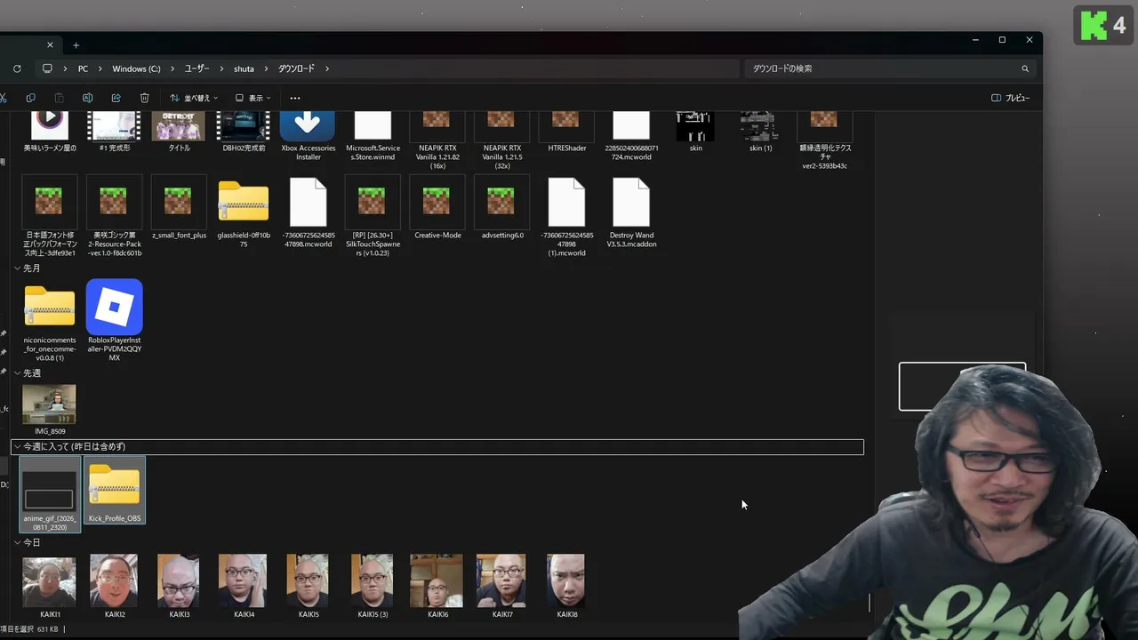
Task: Expand the chevron after shuta breadcrumb
Action: tap(266, 68)
